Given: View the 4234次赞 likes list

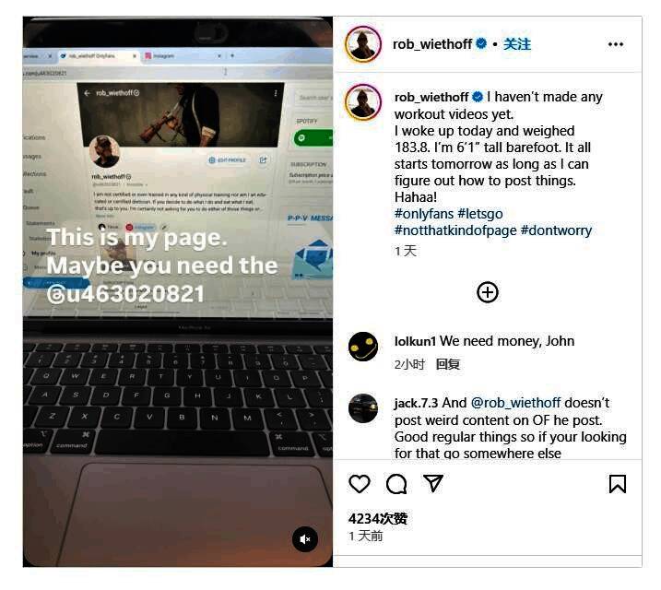Looking at the screenshot, I should pos(378,518).
